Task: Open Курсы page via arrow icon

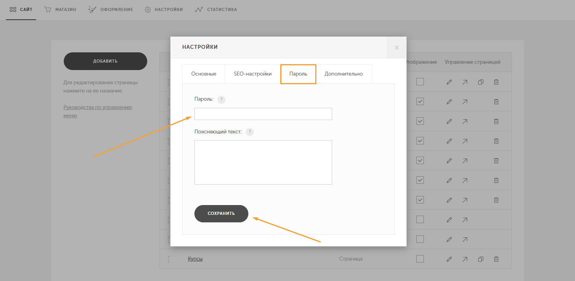Action: pos(465,259)
